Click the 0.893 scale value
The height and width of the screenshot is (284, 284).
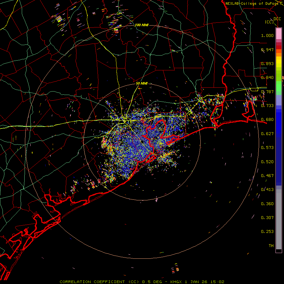click(x=267, y=63)
